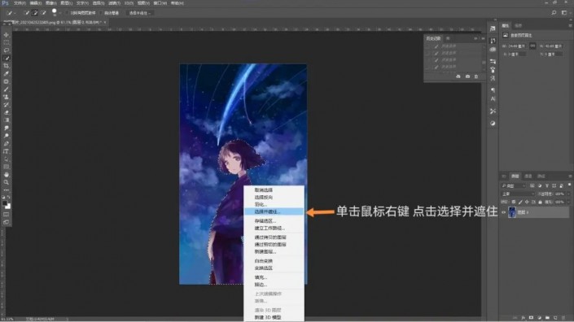
Task: Add layer mask at Layers panel bottom
Action: pos(531,318)
